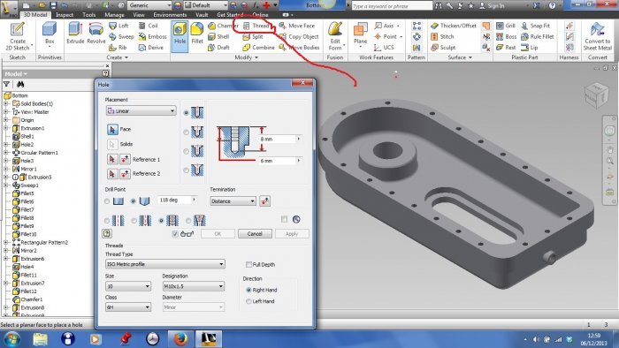Screen dimensions: 619x348
Task: Click the Copy Object tool
Action: (299, 36)
